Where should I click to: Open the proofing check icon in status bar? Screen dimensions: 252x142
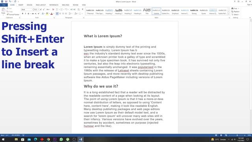(x=23, y=135)
